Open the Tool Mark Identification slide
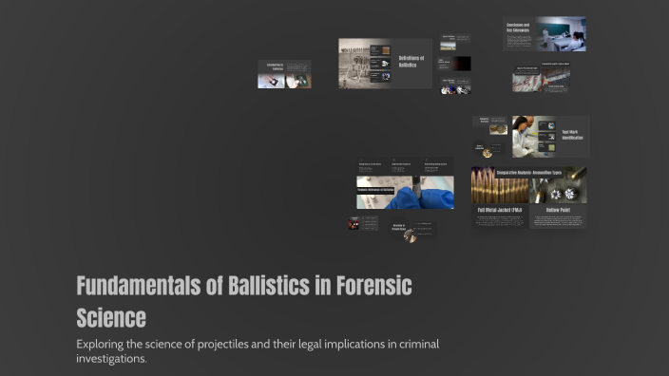669x376 pixels. (551, 137)
